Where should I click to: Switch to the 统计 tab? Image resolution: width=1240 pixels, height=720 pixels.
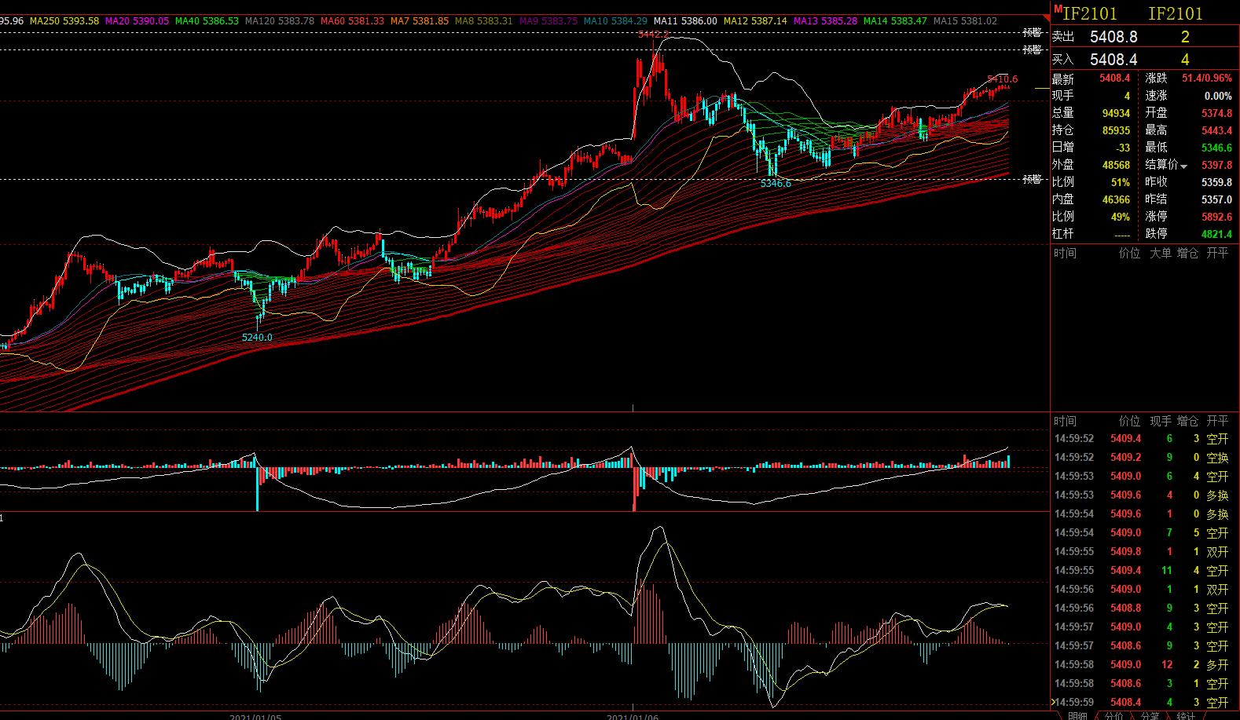click(x=1186, y=715)
